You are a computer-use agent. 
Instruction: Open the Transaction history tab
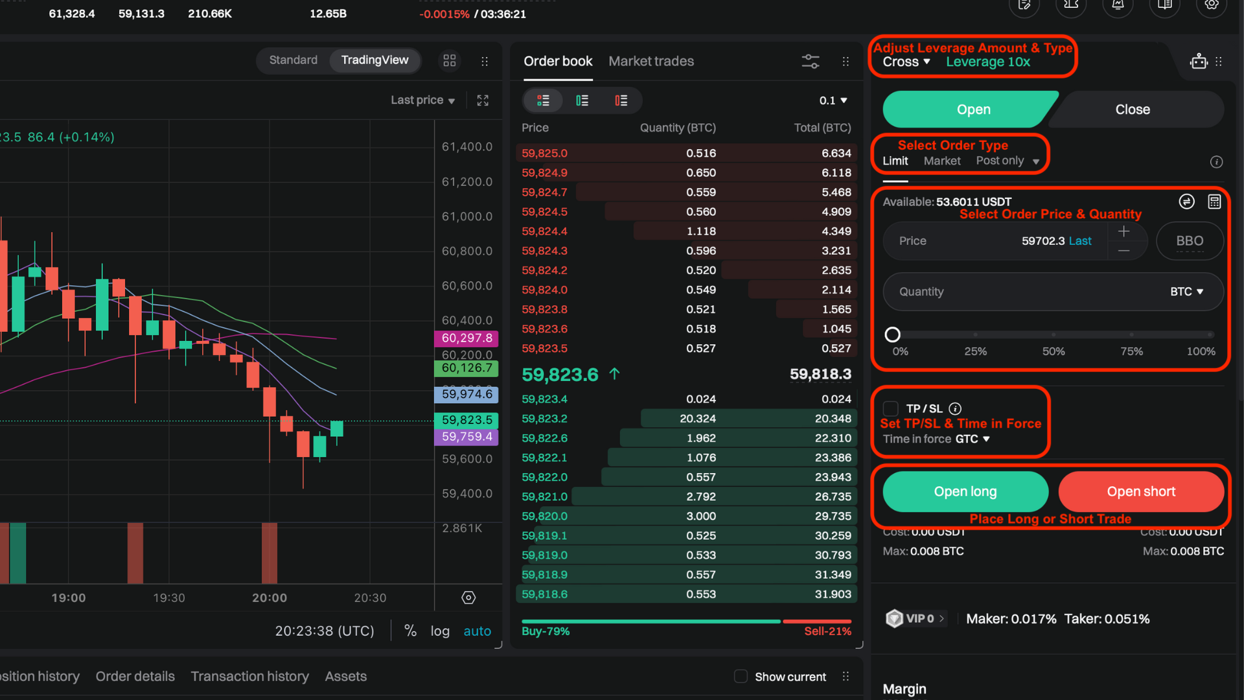[249, 676]
